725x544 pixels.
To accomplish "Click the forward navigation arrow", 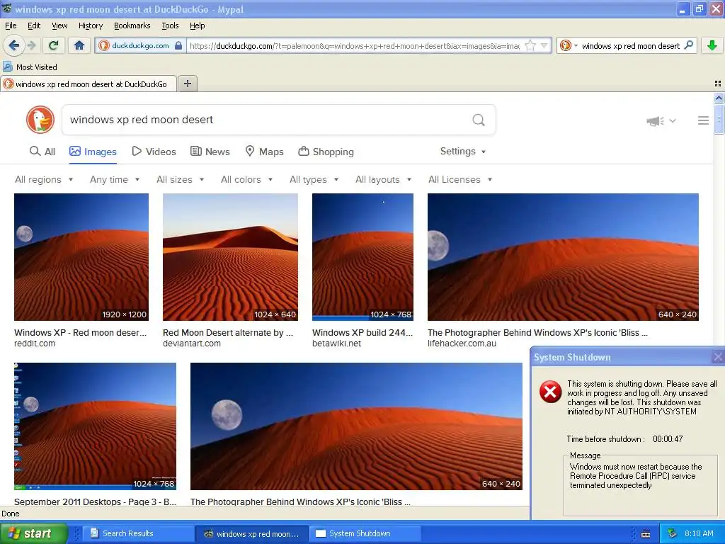I will [x=31, y=45].
